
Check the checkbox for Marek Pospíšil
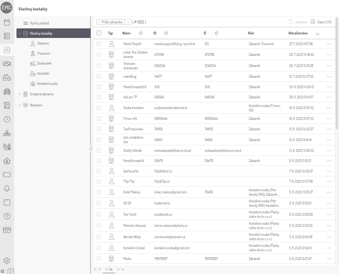[x=99, y=44]
